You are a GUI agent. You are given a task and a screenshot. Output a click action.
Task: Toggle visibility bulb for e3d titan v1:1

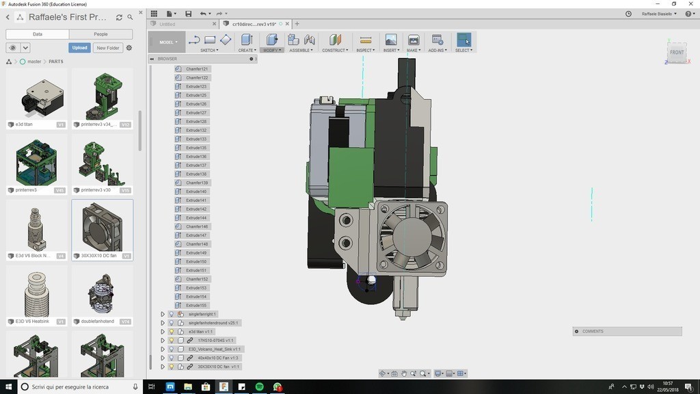pos(172,332)
